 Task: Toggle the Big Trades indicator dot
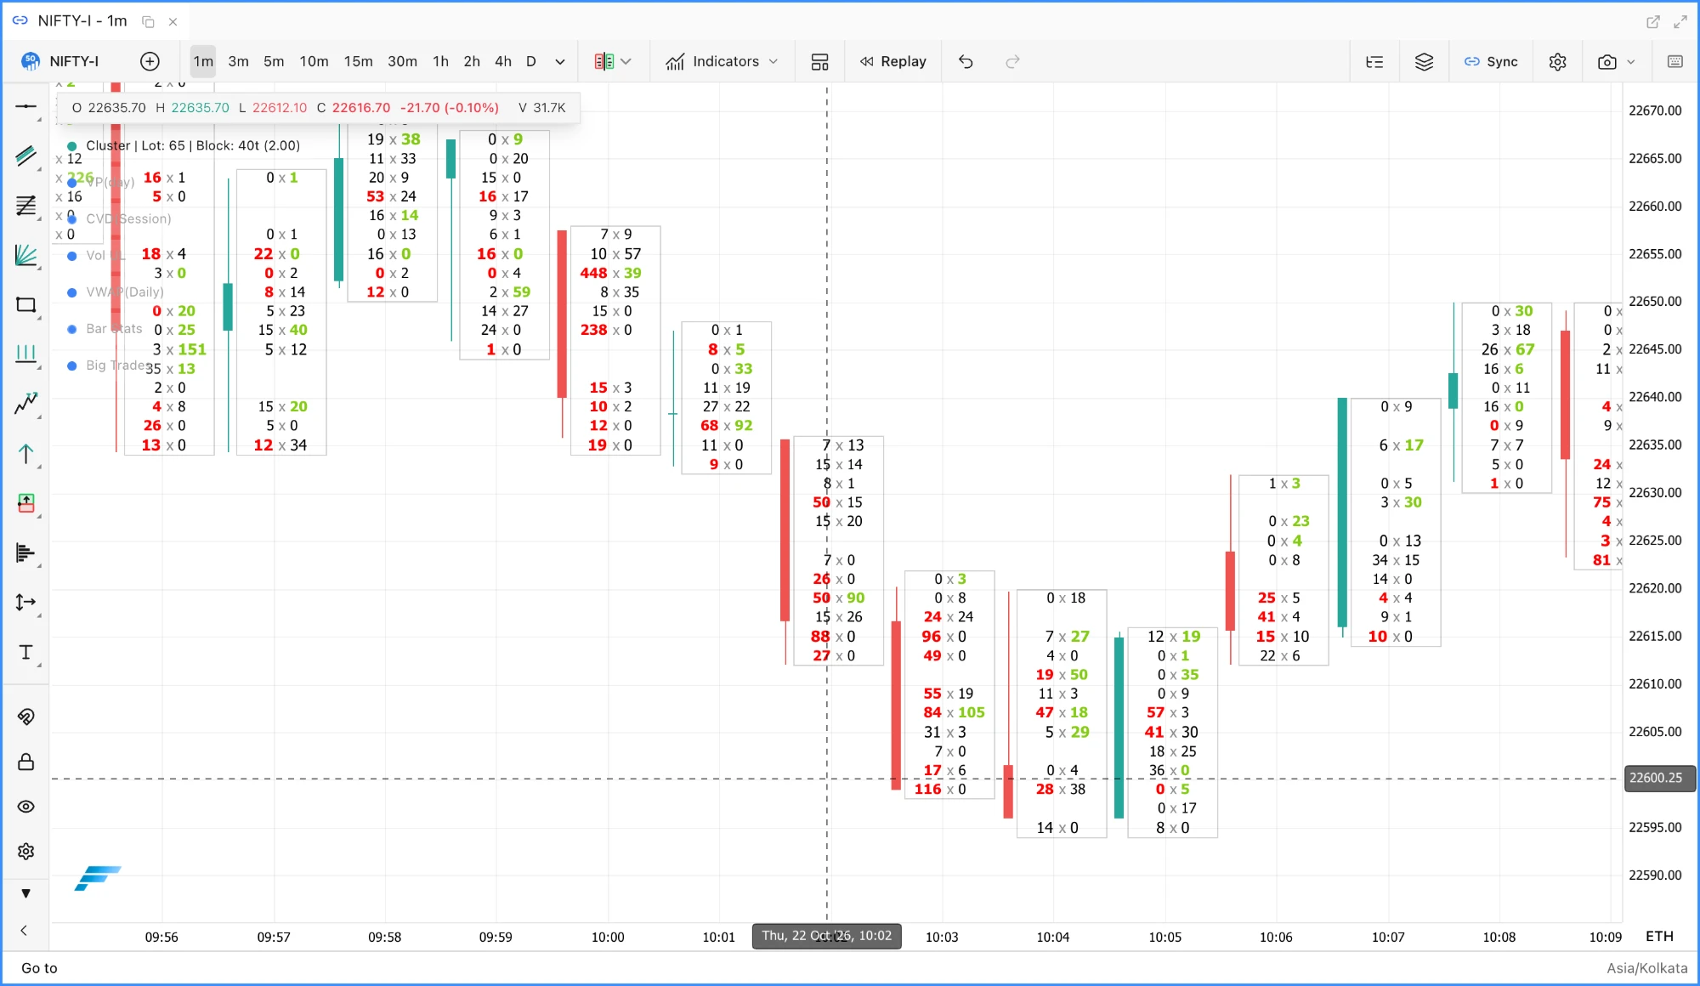pos(72,365)
